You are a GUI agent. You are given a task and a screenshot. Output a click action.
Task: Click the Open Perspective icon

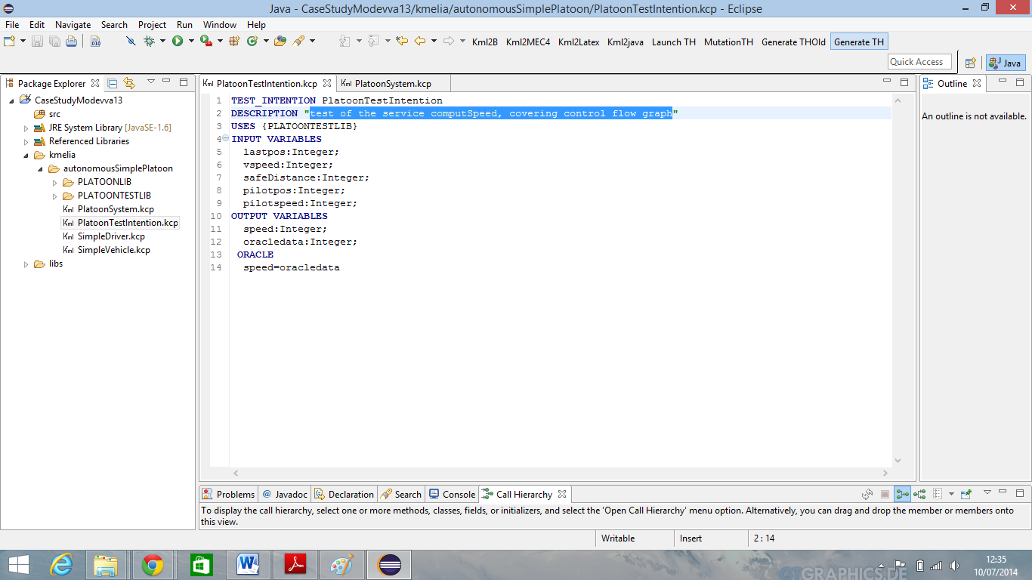pyautogui.click(x=971, y=63)
